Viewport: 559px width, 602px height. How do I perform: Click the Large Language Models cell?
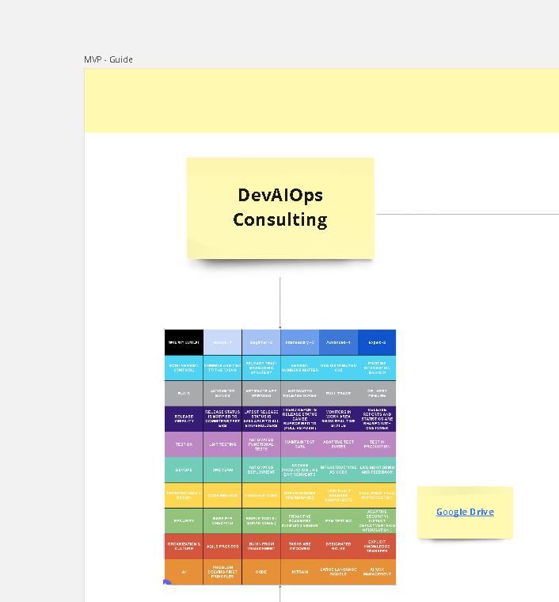click(338, 572)
